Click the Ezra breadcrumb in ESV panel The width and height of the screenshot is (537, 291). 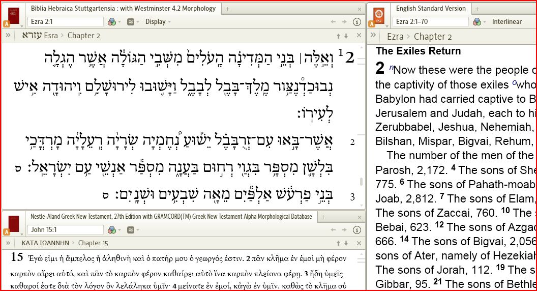click(x=395, y=36)
